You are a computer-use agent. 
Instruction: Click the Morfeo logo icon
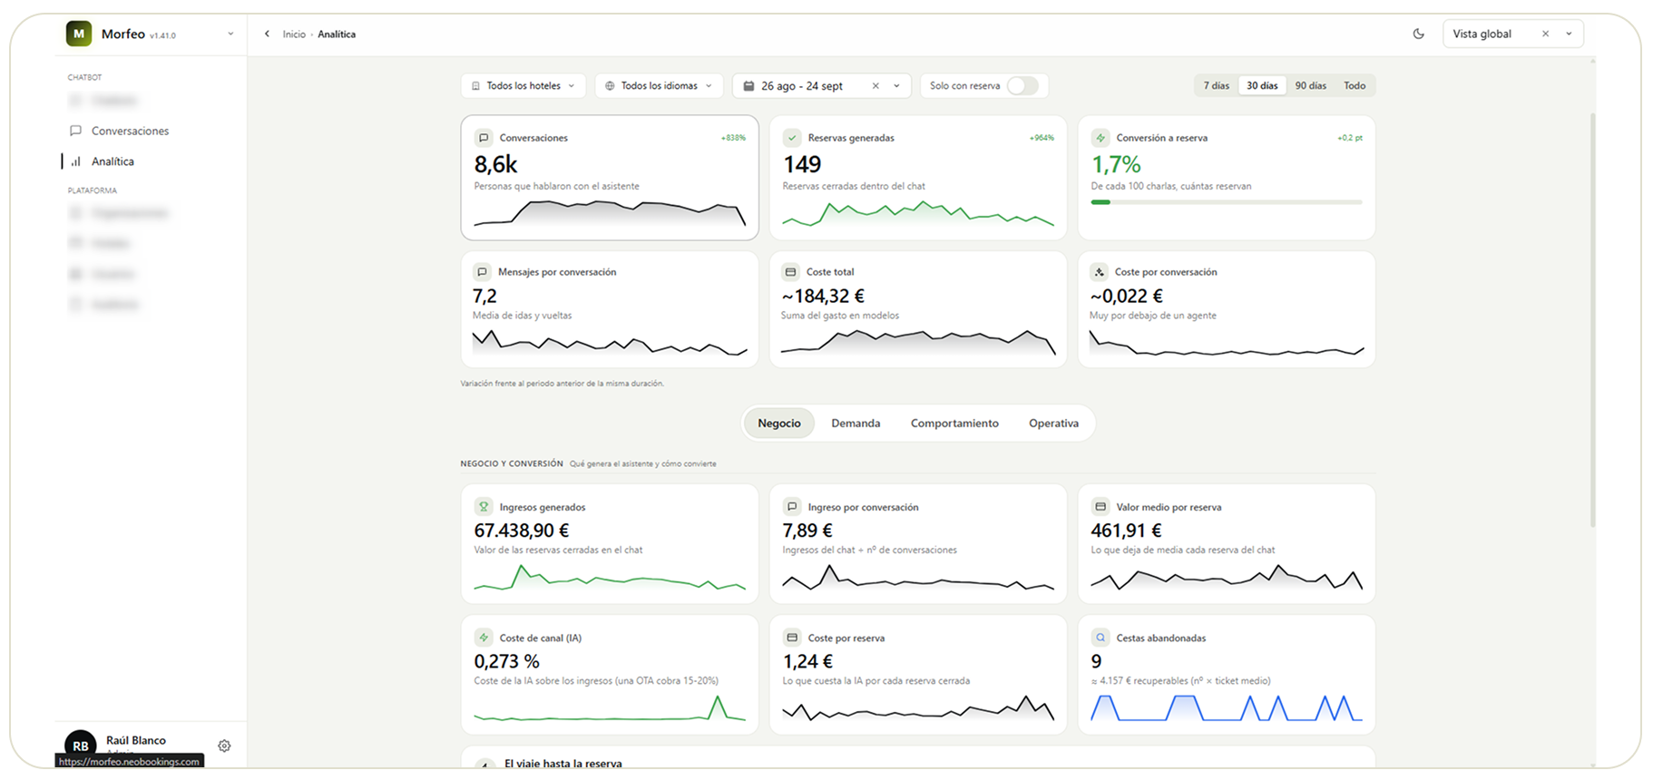79,34
